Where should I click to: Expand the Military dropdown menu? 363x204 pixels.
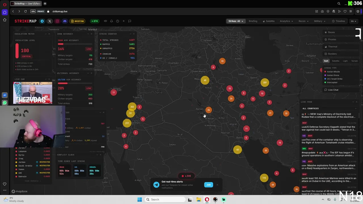pyautogui.click(x=320, y=21)
